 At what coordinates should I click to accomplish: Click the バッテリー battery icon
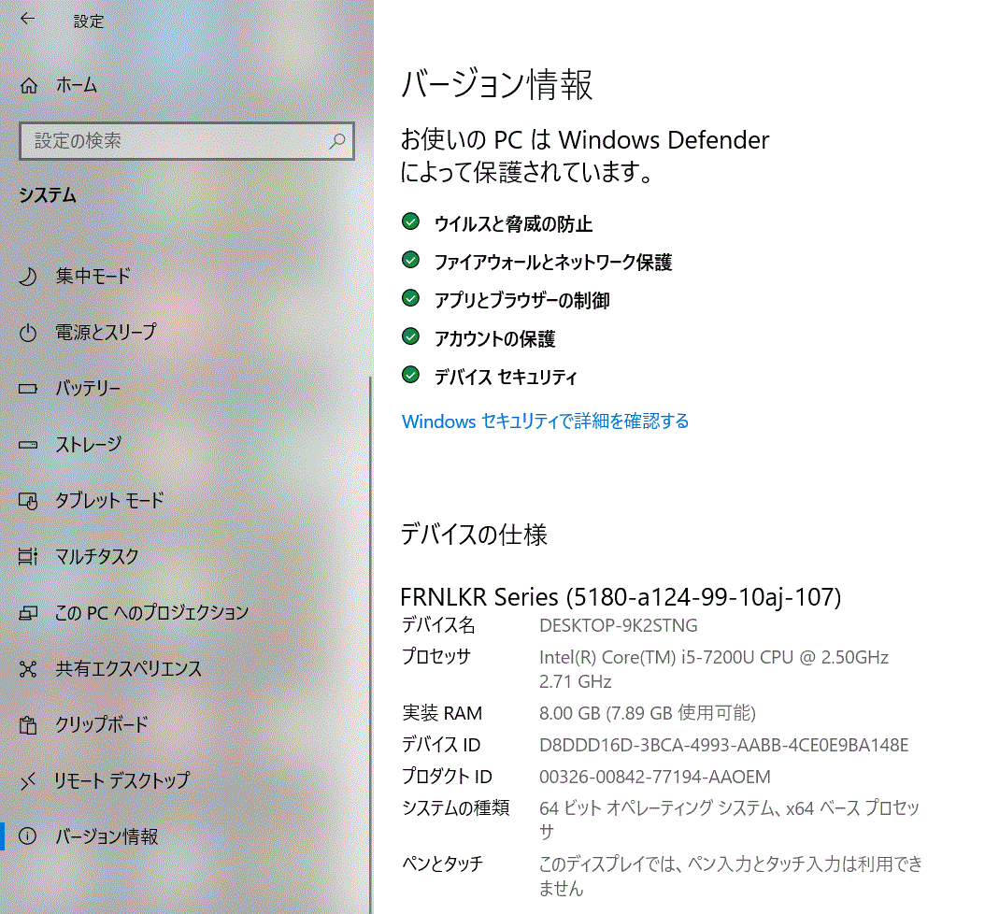pyautogui.click(x=28, y=389)
